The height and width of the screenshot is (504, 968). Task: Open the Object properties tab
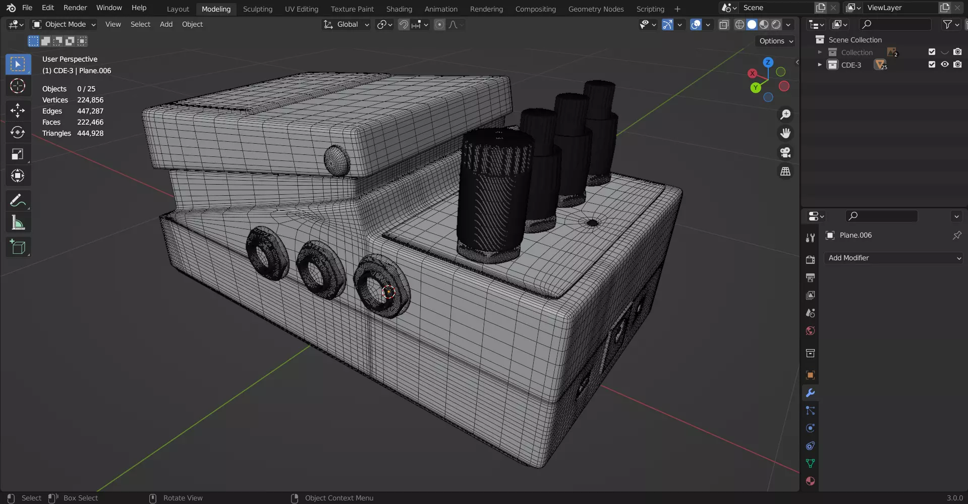click(x=810, y=375)
